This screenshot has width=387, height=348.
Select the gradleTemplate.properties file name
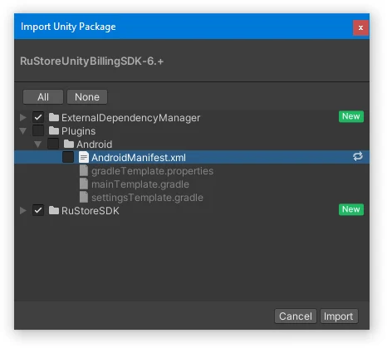click(x=152, y=171)
